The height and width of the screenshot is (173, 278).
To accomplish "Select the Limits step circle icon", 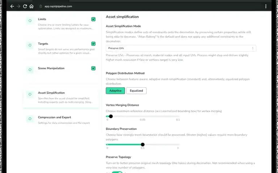I will 30,21.
